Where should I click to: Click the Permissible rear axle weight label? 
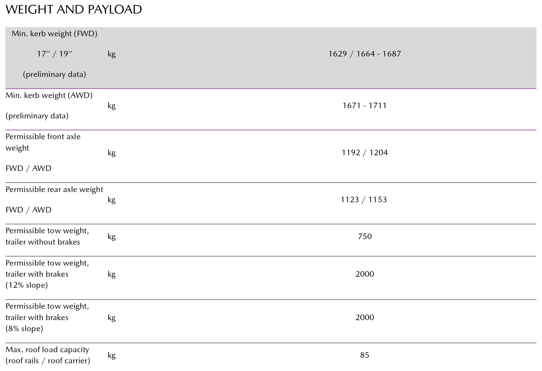[x=54, y=190]
